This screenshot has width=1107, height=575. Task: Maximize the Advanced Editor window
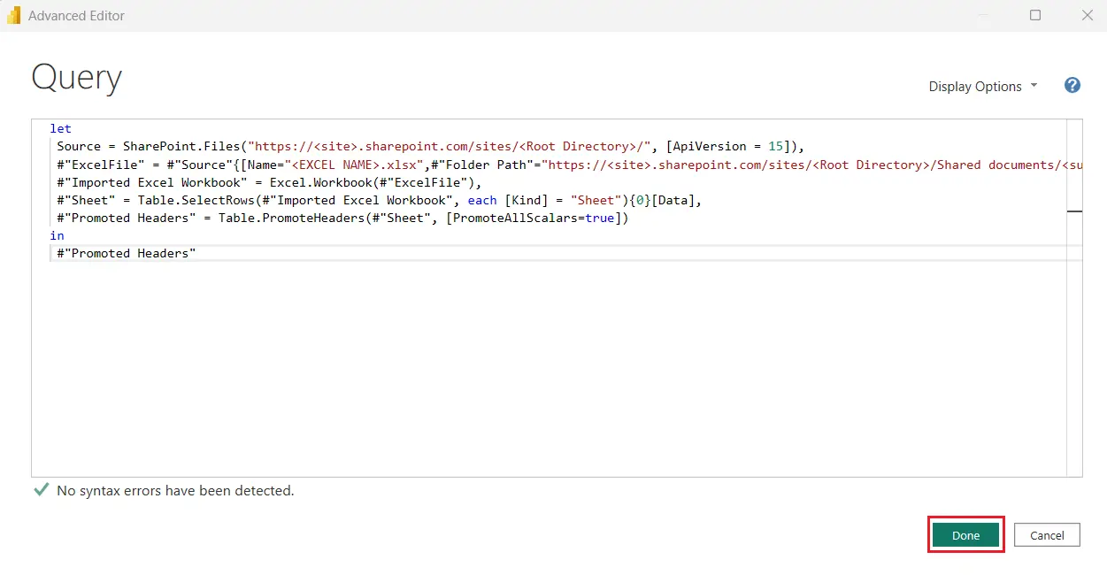coord(1035,15)
